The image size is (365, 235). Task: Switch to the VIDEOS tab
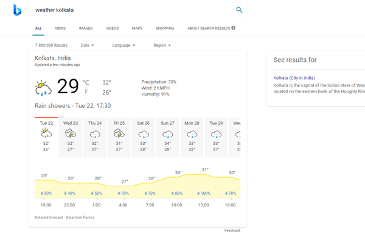[112, 28]
